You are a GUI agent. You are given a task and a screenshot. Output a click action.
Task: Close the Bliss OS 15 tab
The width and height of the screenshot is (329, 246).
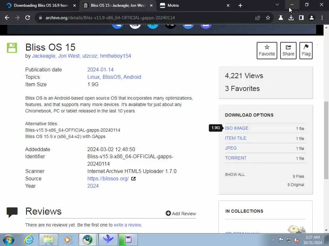(151, 5)
